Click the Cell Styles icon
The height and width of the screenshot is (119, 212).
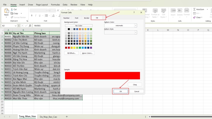click(x=164, y=11)
